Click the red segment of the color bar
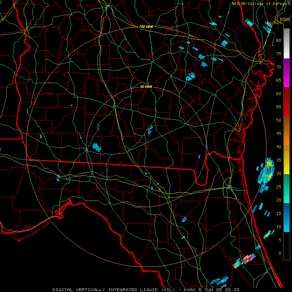The width and height of the screenshot is (292, 292). (x=286, y=102)
